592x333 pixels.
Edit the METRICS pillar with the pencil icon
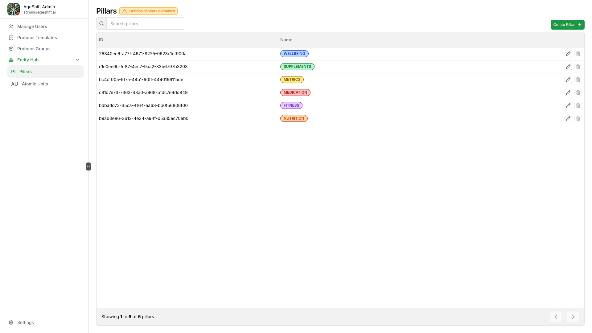tap(569, 79)
